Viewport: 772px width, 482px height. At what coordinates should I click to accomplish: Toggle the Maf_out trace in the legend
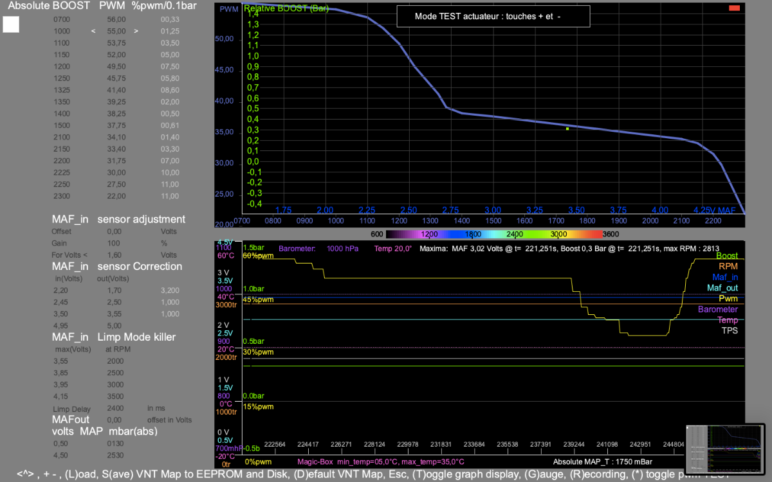point(722,288)
